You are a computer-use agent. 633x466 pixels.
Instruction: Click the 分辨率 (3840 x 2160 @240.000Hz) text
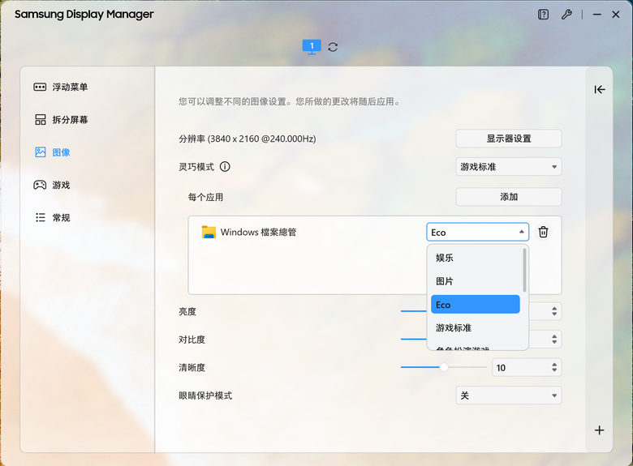[x=247, y=139]
